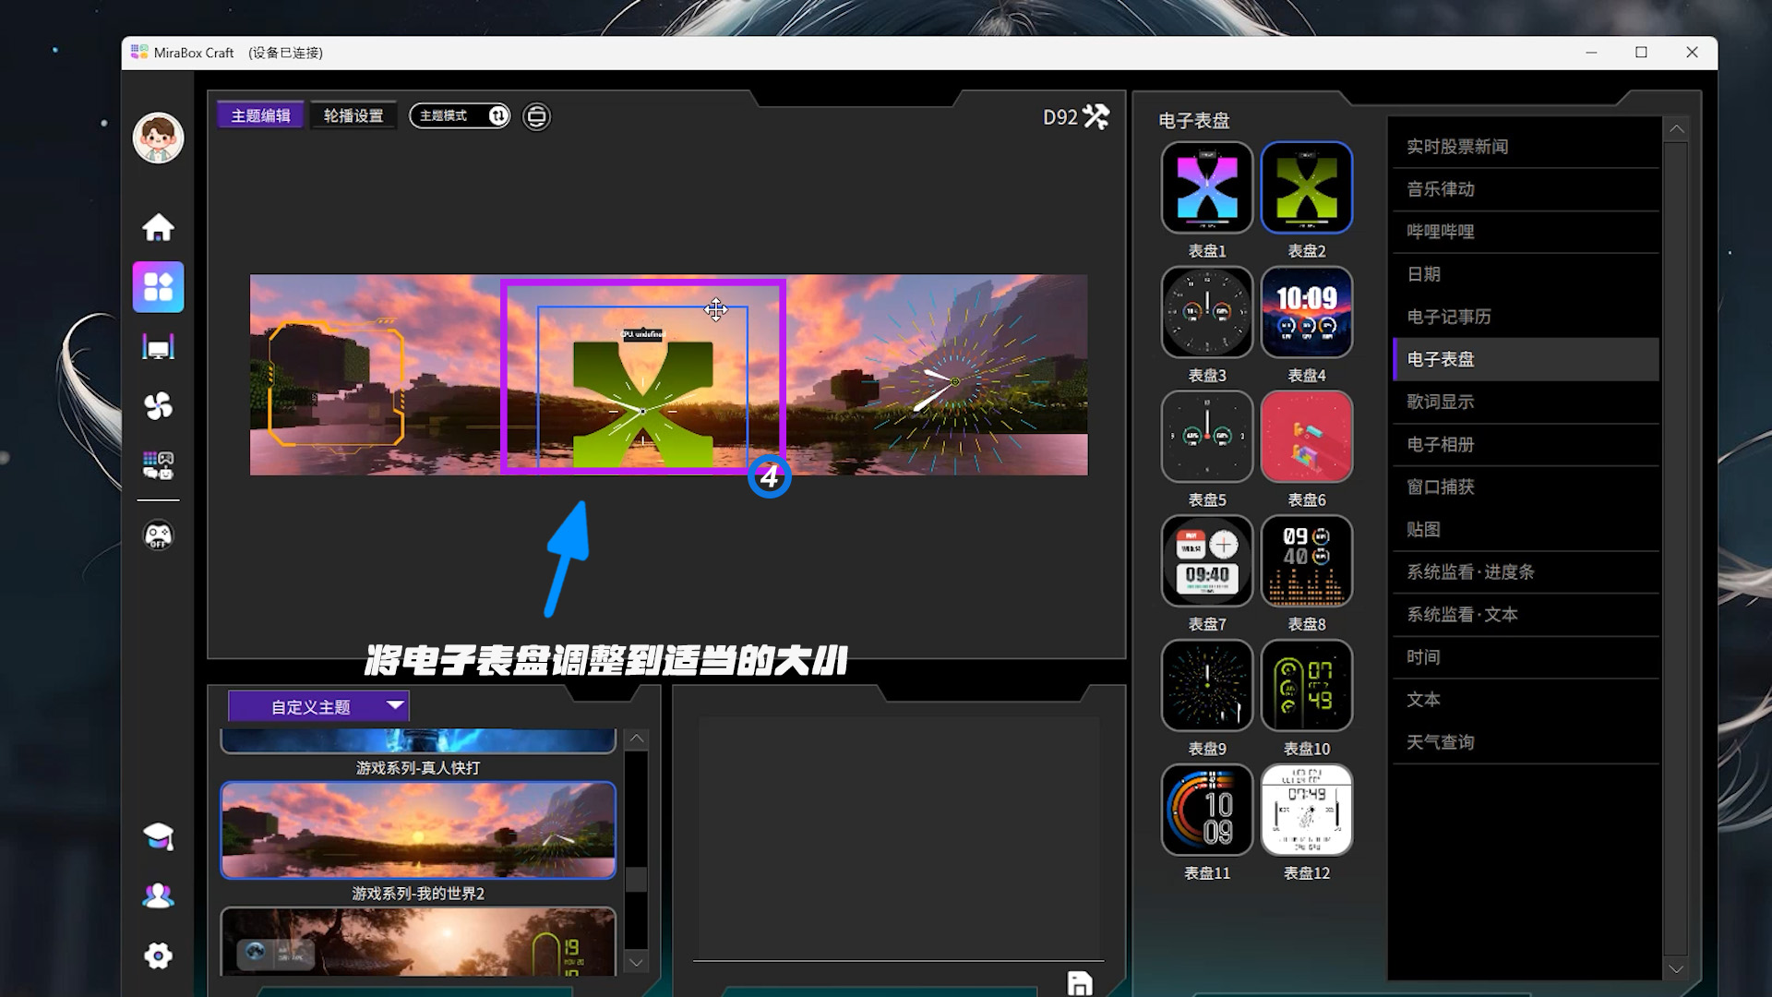Select the 表盘8 dial thumbnail
The width and height of the screenshot is (1772, 997).
point(1307,561)
